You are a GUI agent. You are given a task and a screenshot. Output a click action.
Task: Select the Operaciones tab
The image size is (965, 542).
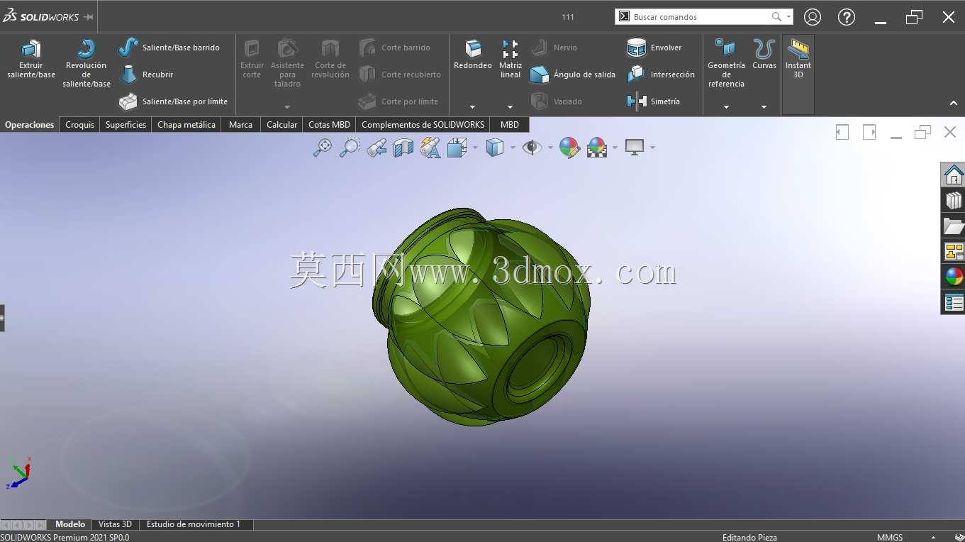pos(30,124)
